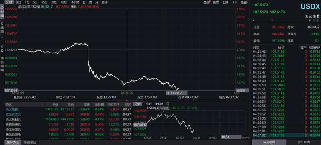The image size is (321, 145).
Task: Open K线图 from left sidebar
Action: point(2,27)
